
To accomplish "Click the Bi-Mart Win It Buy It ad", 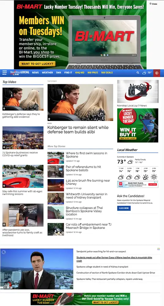I will (138, 125).
